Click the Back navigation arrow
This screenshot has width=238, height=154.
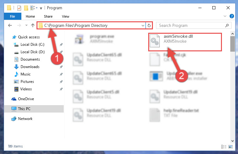pos(10,25)
